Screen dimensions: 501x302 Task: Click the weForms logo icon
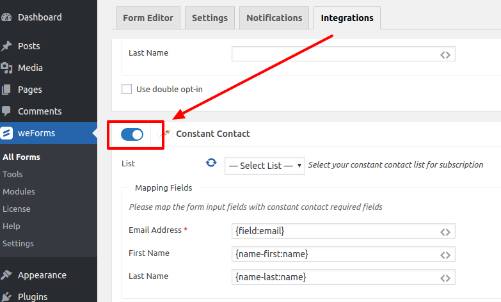pyautogui.click(x=6, y=133)
